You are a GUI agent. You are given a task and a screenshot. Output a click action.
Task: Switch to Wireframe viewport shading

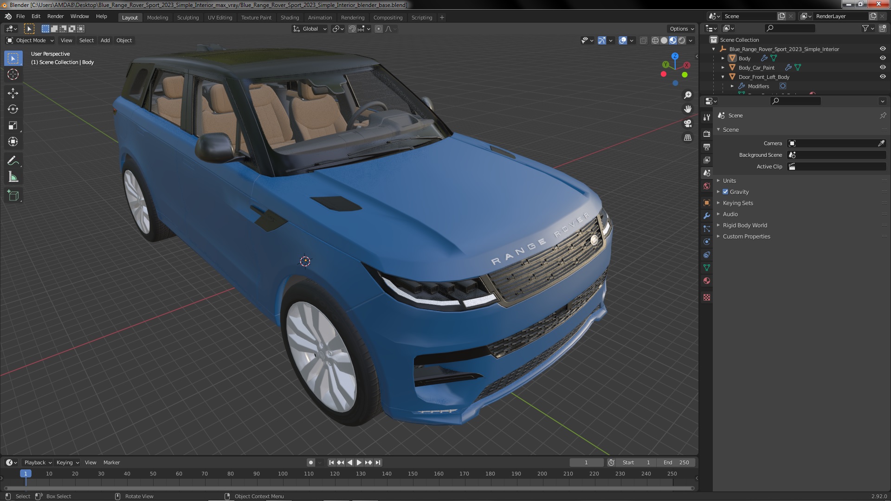[x=655, y=41]
